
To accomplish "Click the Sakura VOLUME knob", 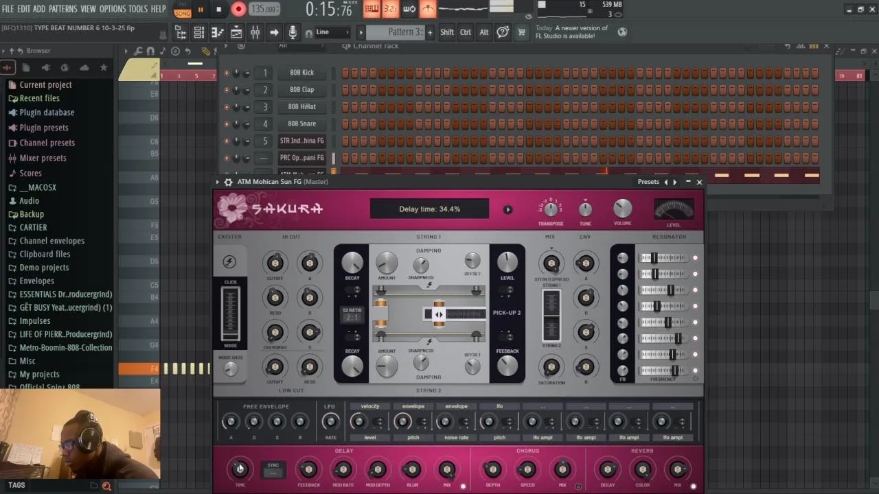I will click(x=622, y=209).
